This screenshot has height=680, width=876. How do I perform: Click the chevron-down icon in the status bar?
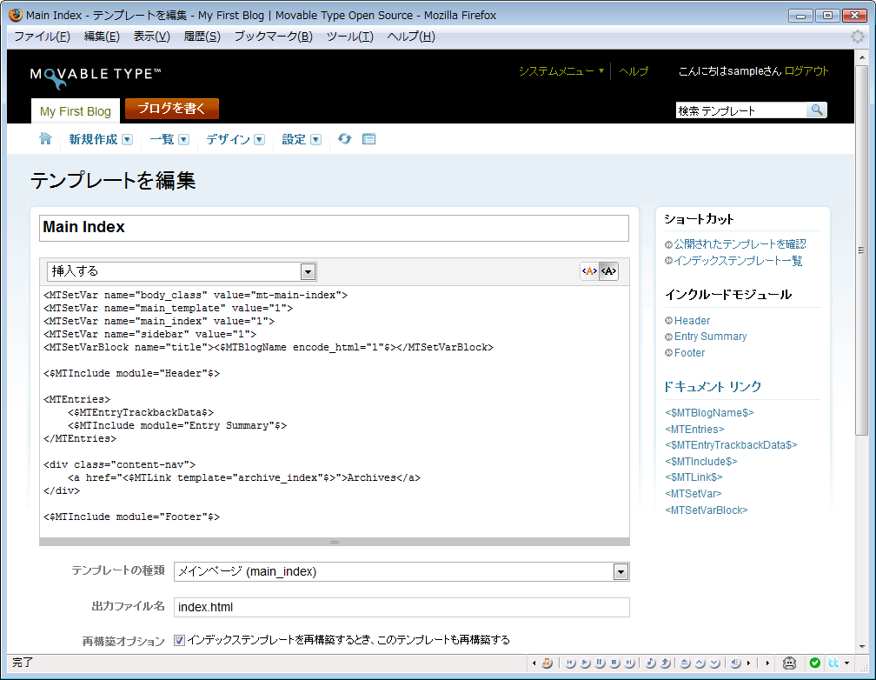714,663
